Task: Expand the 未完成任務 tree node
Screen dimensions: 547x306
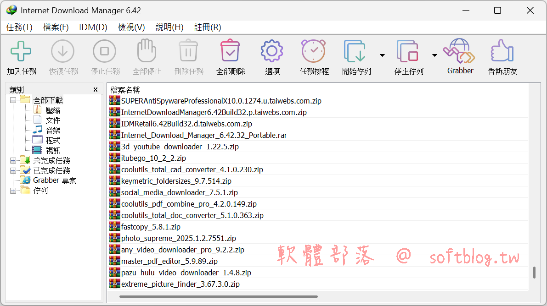Action: coord(13,160)
